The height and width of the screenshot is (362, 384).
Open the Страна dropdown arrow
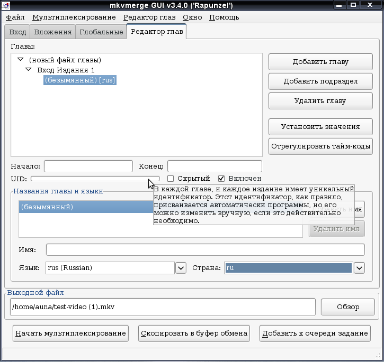point(359,268)
